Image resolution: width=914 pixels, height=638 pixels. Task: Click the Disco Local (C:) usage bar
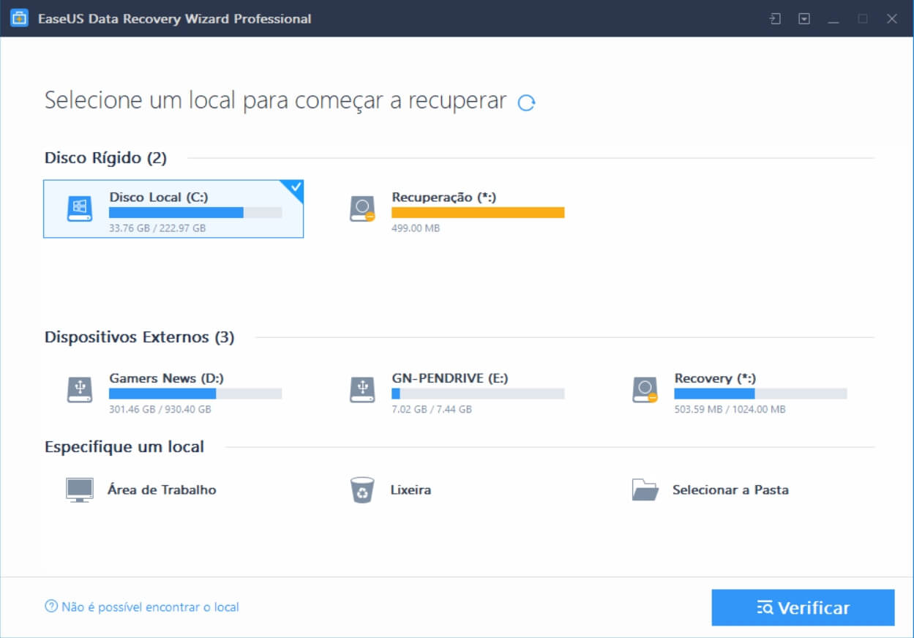click(195, 212)
